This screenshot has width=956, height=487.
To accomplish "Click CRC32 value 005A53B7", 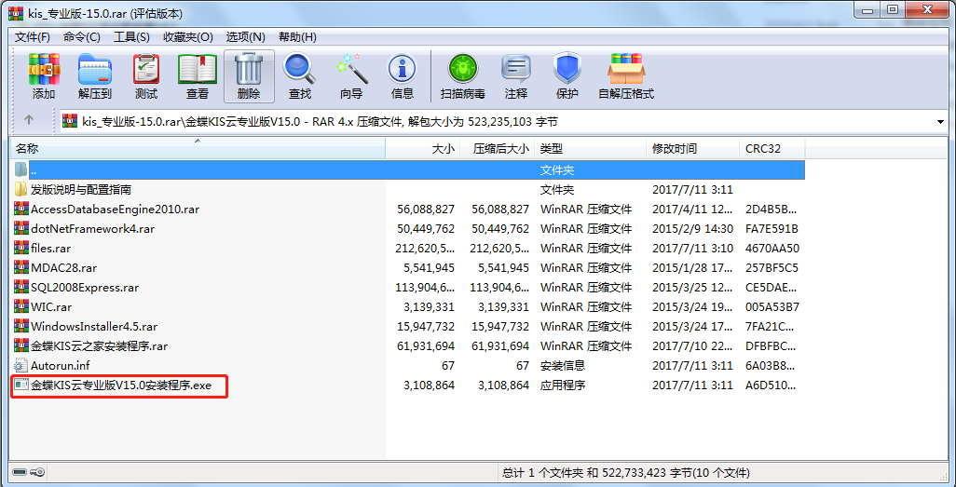I will click(x=772, y=306).
